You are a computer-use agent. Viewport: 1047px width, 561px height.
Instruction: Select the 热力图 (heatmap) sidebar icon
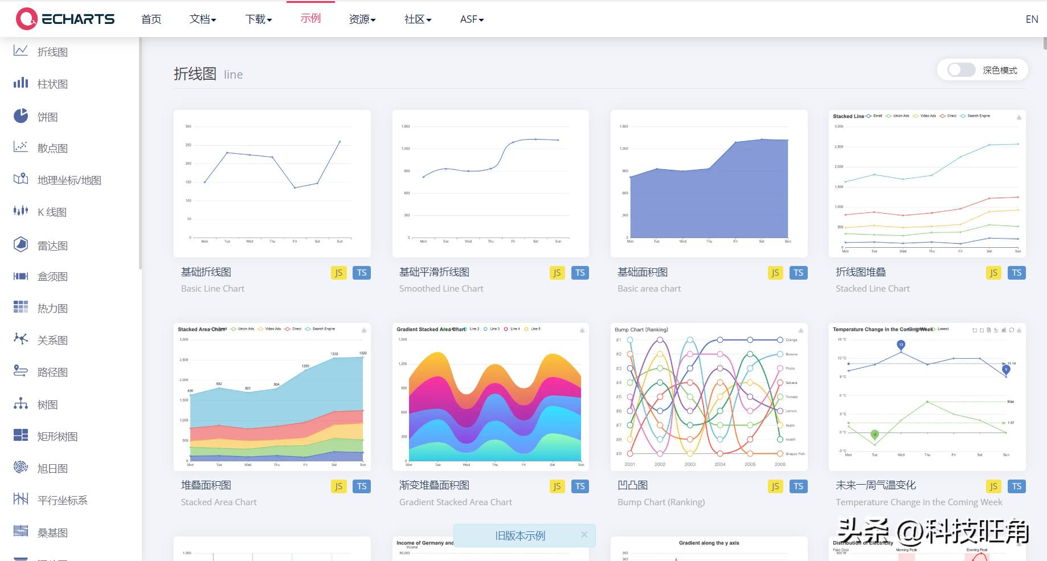[20, 308]
